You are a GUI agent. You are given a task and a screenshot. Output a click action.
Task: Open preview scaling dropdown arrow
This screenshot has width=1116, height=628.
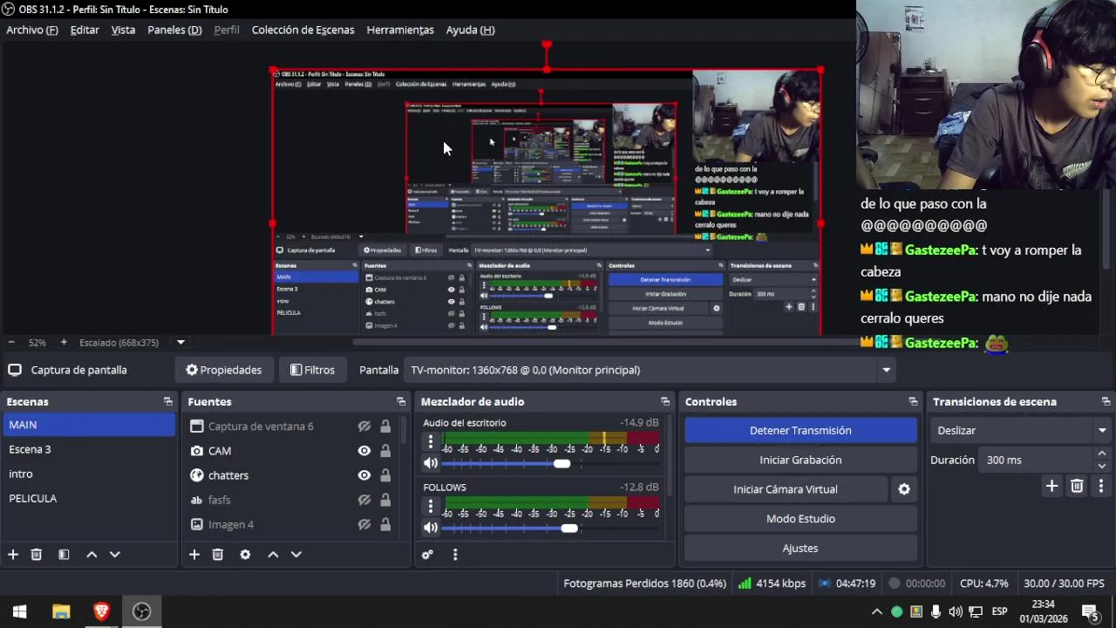180,343
